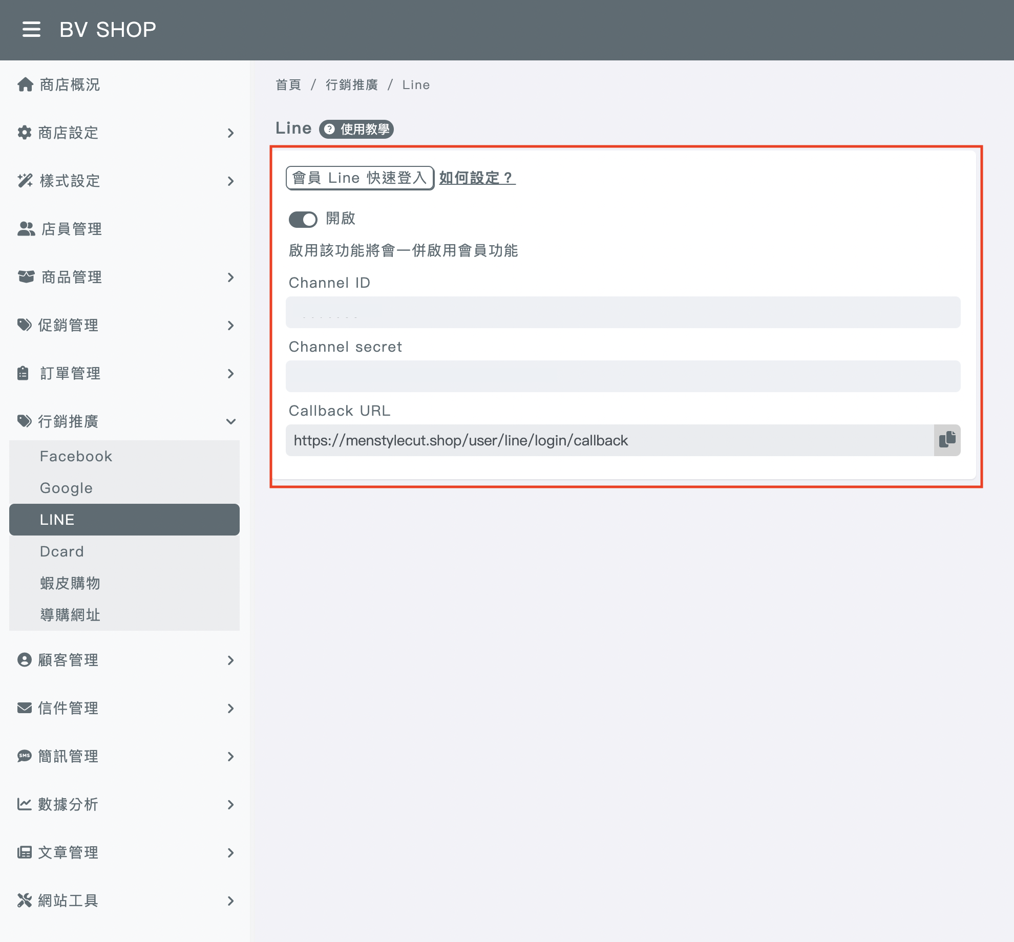Expand the 顧客管理 chevron

(230, 660)
